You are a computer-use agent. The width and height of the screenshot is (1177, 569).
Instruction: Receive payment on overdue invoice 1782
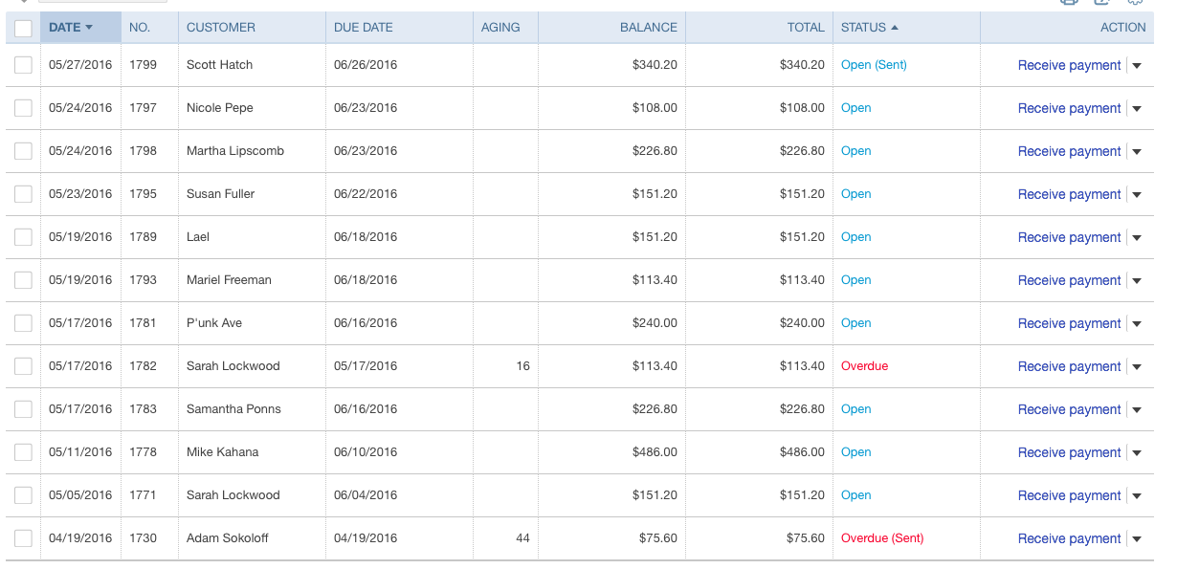(x=1069, y=366)
